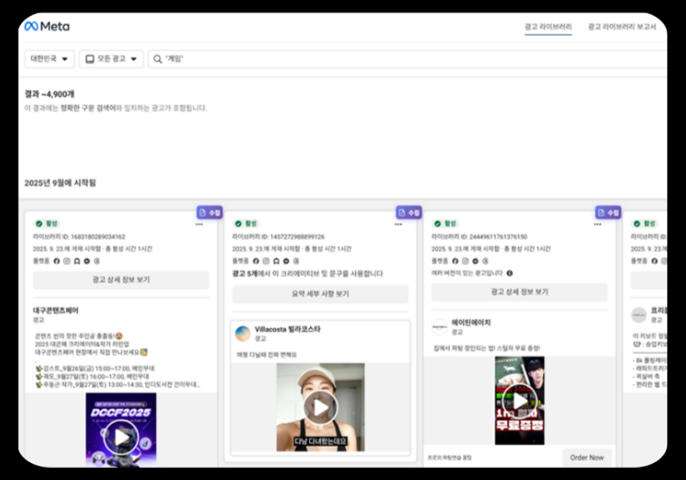686x480 pixels.
Task: Open the 광고 라이브러리 보고서 tab
Action: [x=622, y=27]
